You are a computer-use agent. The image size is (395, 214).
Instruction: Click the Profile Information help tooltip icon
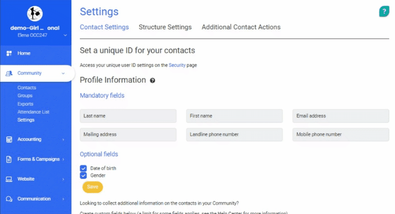point(153,80)
